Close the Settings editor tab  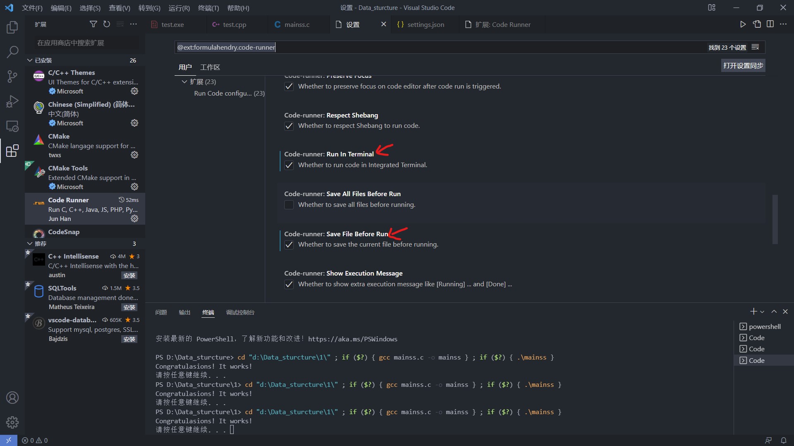[384, 24]
